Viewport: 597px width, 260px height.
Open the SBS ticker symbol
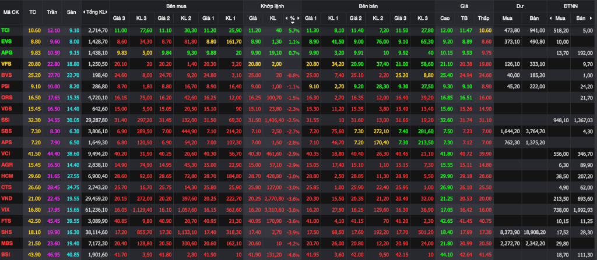(x=6, y=131)
